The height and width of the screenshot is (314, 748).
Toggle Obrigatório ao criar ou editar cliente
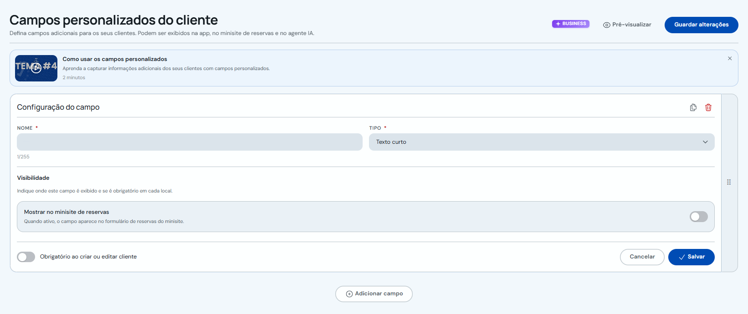[26, 257]
